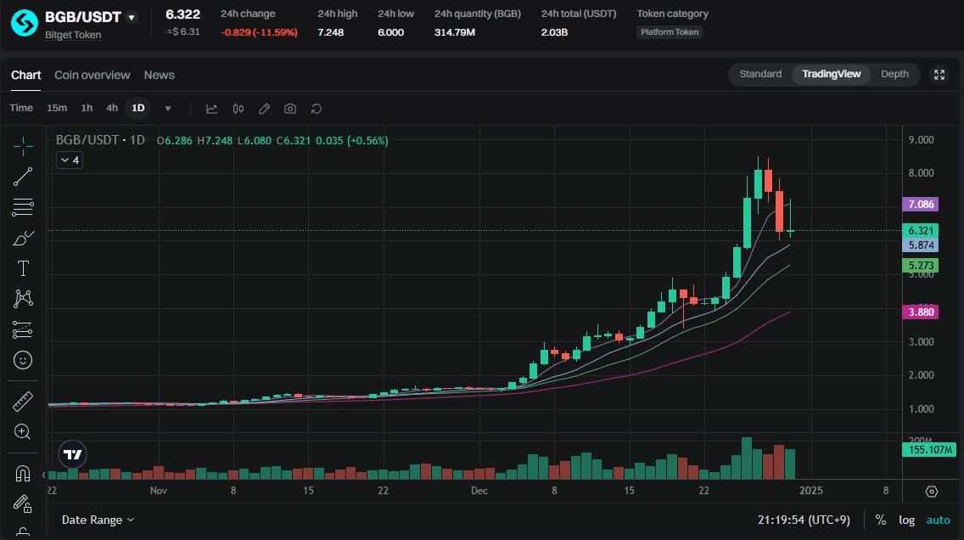Select the trend line drawing tool
Screen dimensions: 964x540
click(23, 177)
